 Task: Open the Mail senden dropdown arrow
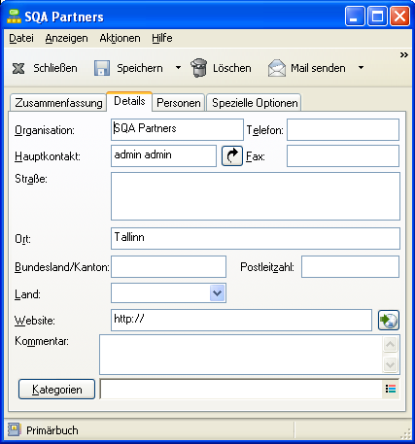click(x=361, y=68)
